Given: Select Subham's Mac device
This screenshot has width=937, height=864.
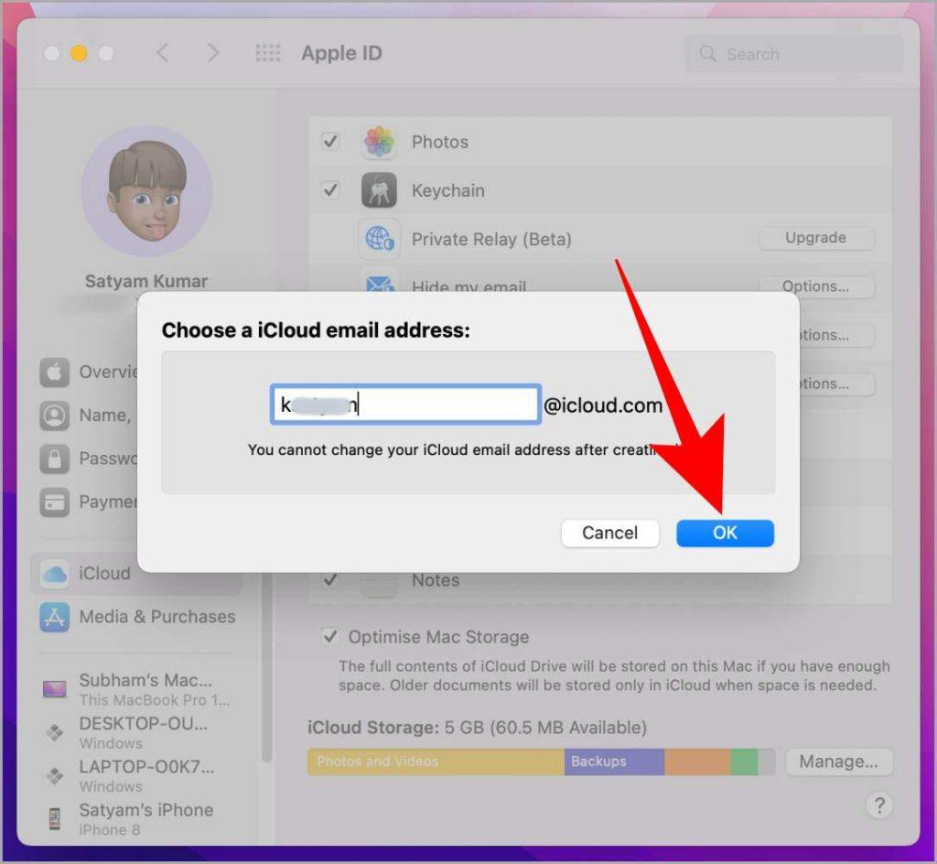Looking at the screenshot, I should point(137,689).
